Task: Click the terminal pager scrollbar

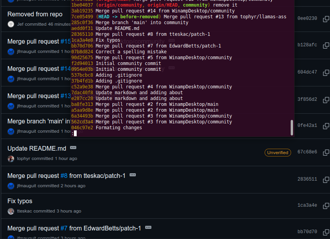Action: (292, 127)
